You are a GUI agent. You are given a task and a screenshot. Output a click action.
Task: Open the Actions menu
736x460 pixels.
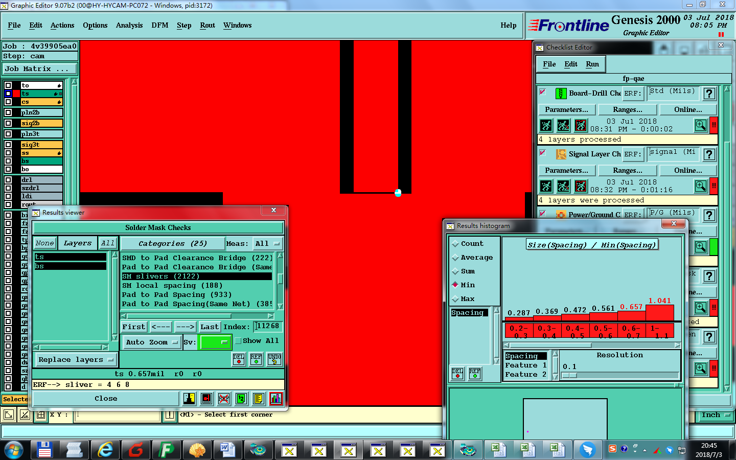pyautogui.click(x=62, y=25)
